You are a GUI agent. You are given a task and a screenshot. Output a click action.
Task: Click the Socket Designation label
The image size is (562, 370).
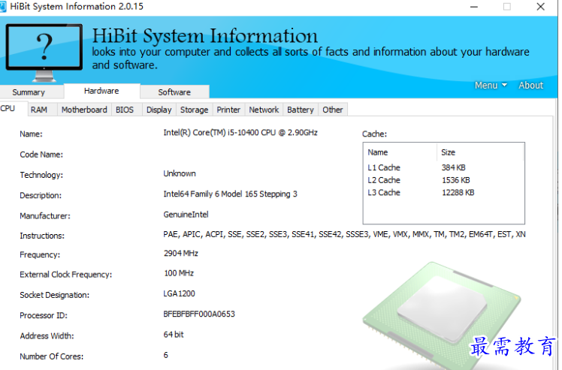(55, 295)
